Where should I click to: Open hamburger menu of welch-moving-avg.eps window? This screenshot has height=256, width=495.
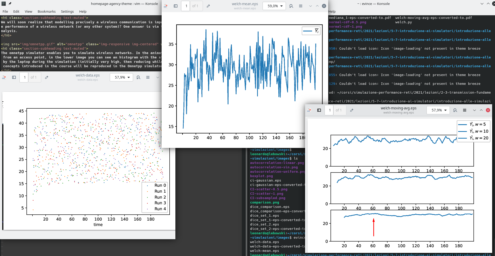pyautogui.click(x=465, y=110)
